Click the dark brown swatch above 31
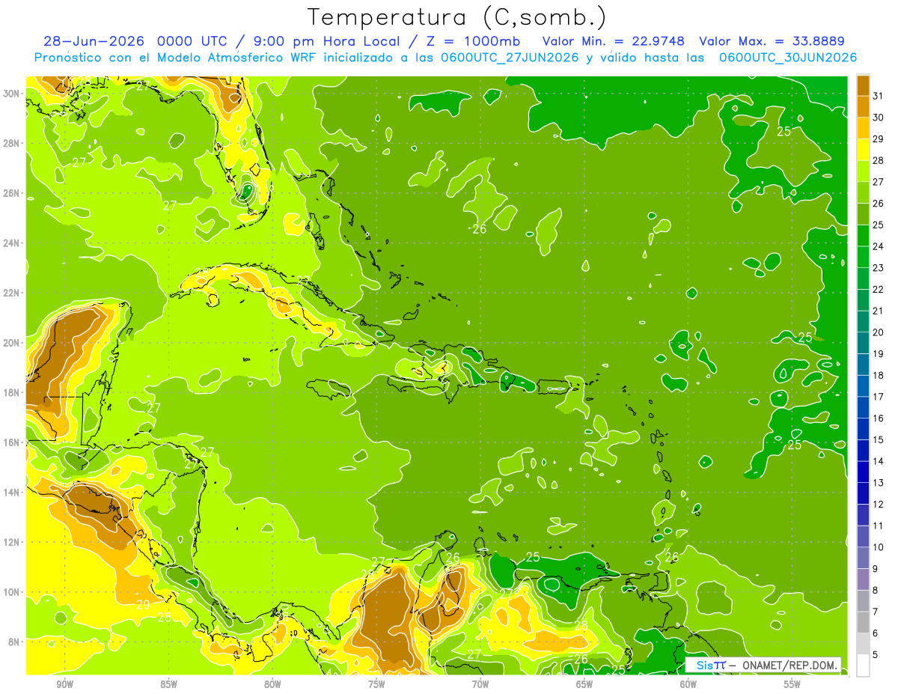This screenshot has width=898, height=694. (863, 85)
